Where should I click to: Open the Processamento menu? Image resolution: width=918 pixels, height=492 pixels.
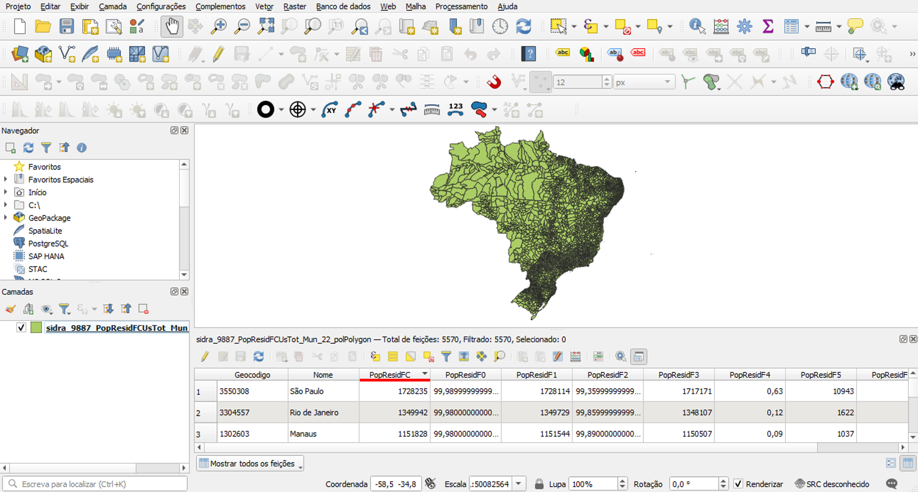coord(461,6)
